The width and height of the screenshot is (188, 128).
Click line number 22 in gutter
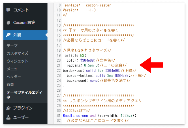[x=59, y=70]
